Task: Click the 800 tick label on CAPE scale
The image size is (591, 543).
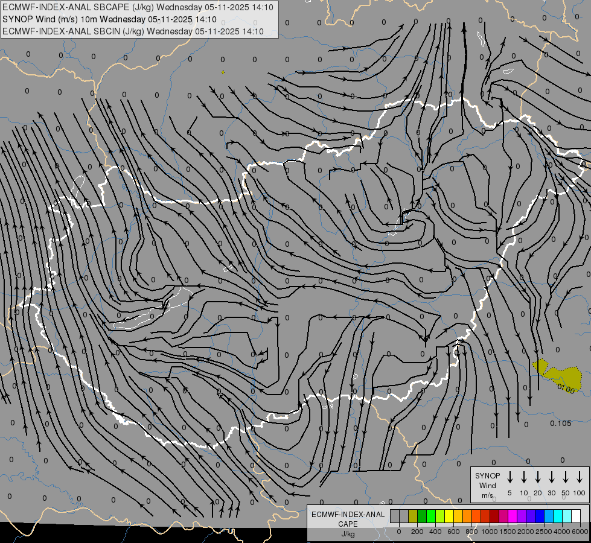Action: 471,532
